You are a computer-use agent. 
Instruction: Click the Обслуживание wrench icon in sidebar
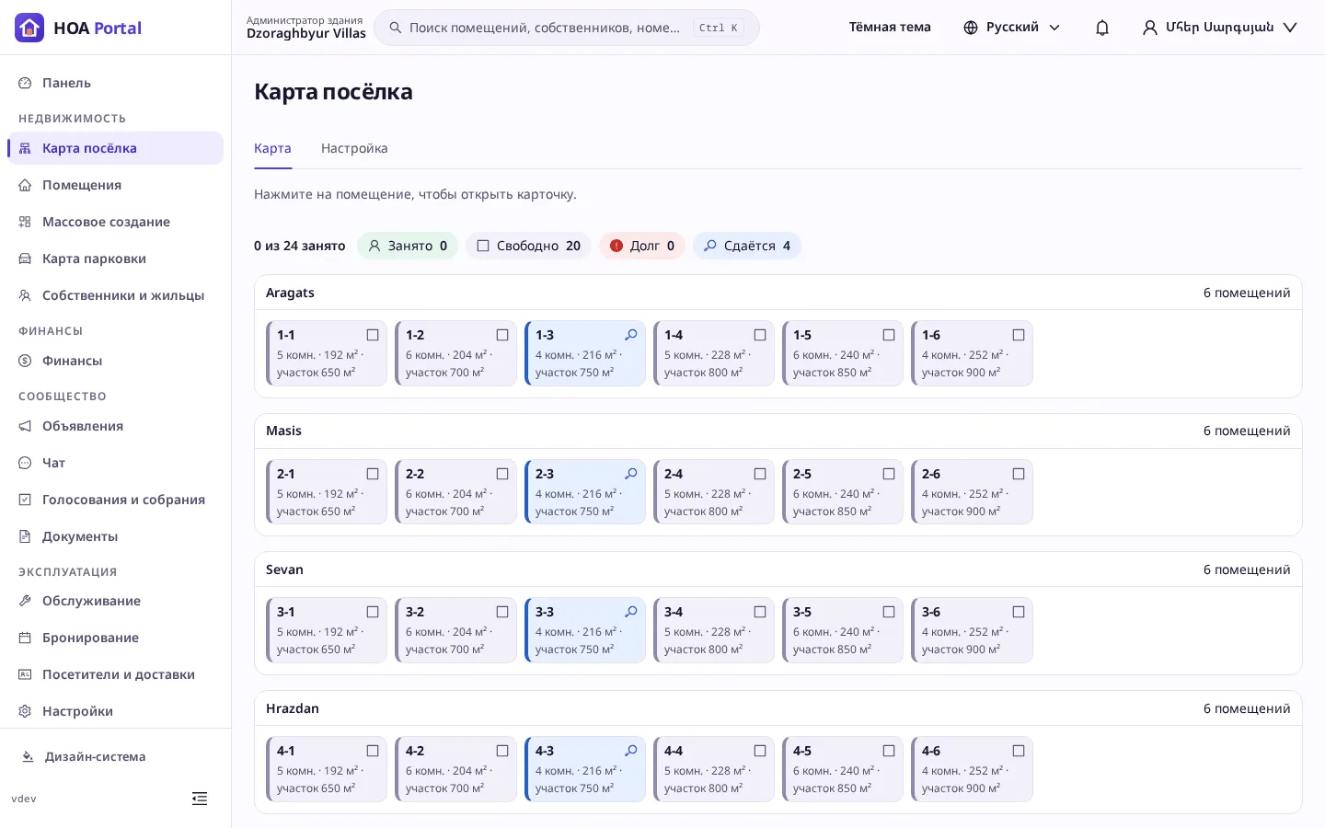[x=25, y=601]
